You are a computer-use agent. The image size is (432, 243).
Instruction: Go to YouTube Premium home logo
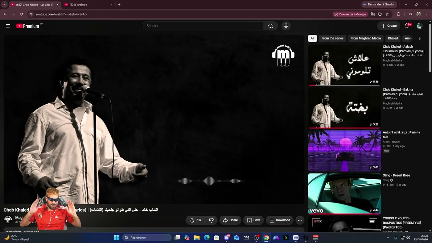click(x=28, y=26)
